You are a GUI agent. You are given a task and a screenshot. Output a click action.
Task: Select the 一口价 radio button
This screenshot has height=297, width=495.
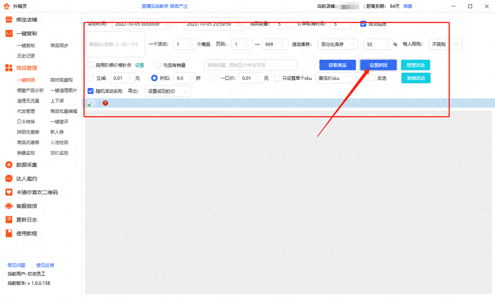pyautogui.click(x=215, y=78)
